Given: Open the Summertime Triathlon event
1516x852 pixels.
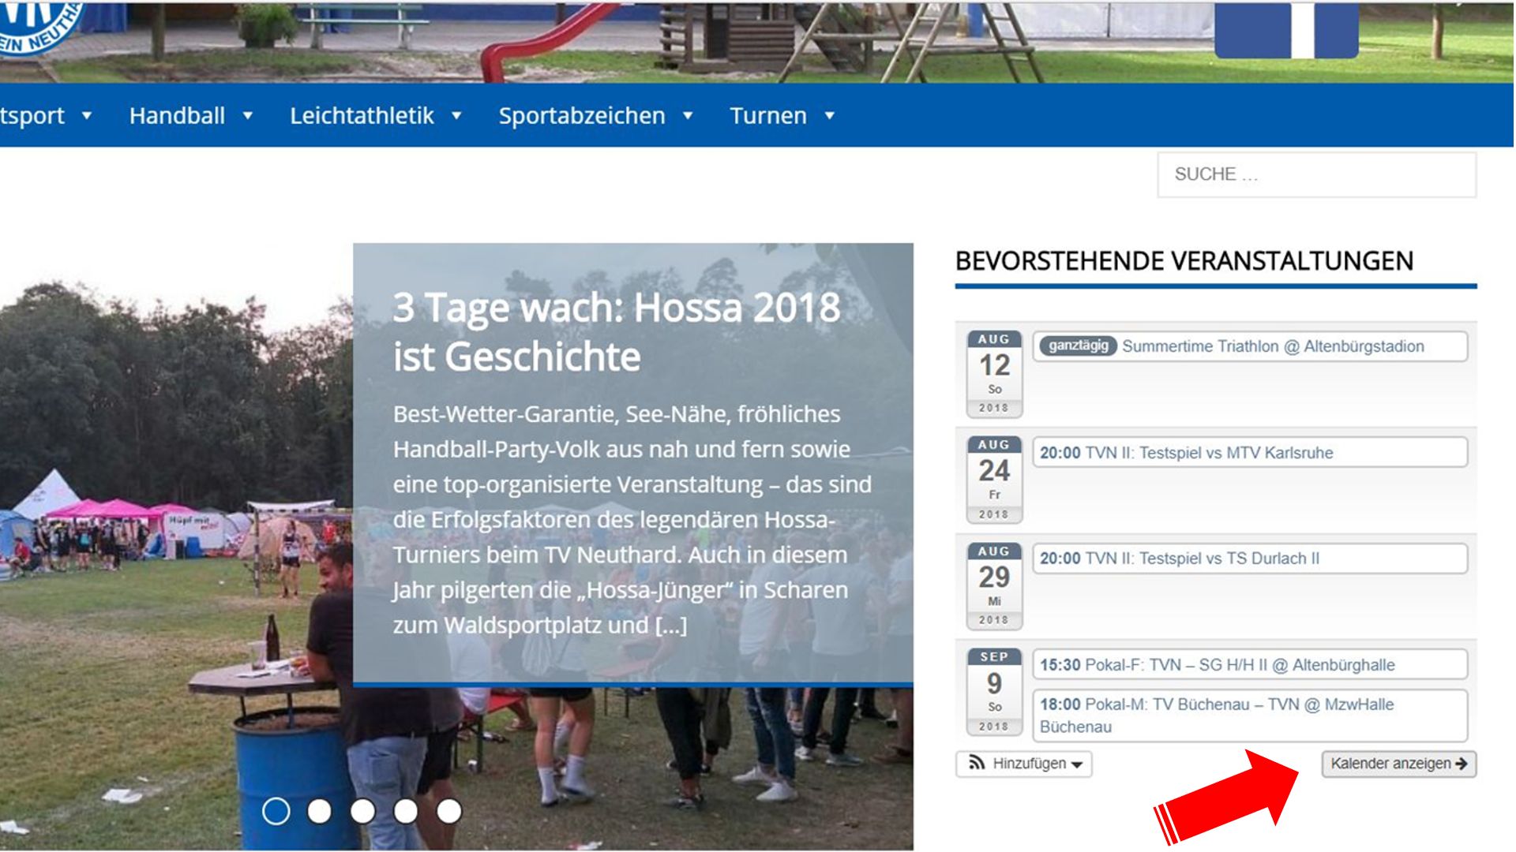Looking at the screenshot, I should tap(1250, 346).
